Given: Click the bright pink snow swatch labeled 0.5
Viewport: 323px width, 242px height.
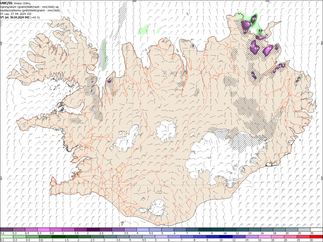Looking at the screenshot, I should (x=44, y=230).
